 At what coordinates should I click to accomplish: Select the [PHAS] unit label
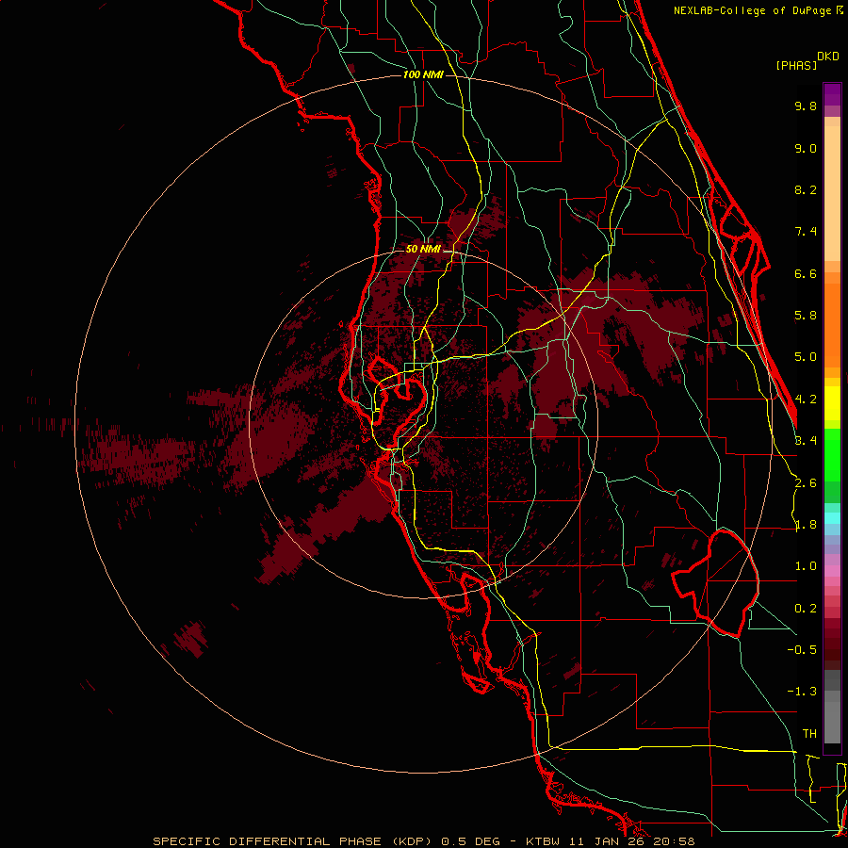pyautogui.click(x=796, y=65)
